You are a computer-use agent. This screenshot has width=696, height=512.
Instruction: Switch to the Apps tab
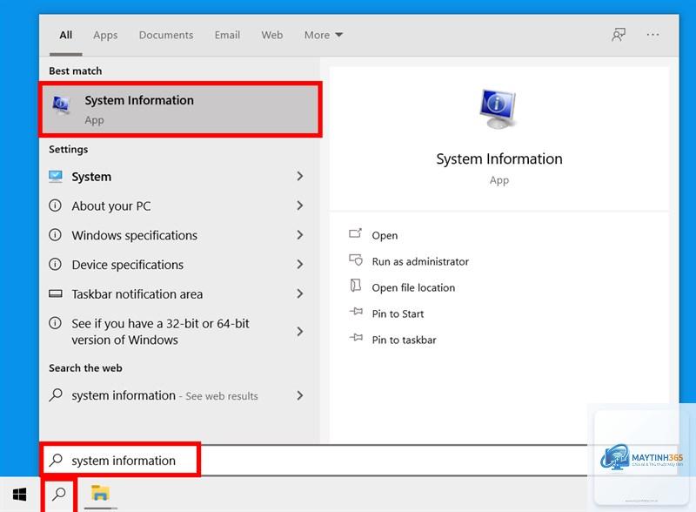pyautogui.click(x=105, y=35)
